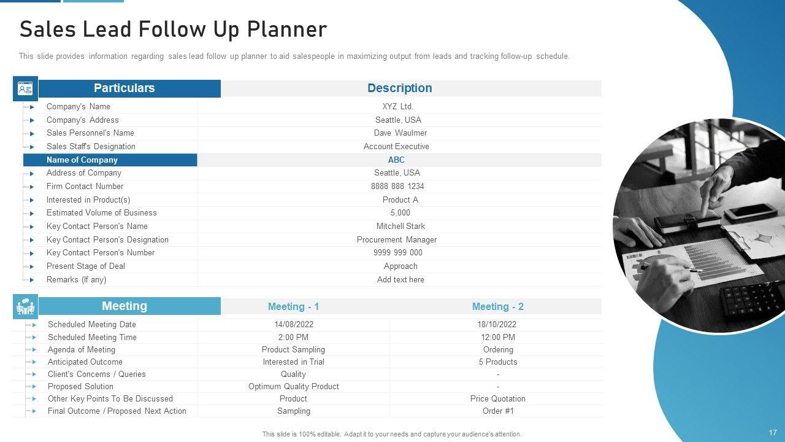Select the Meeting - 1 column header
This screenshot has height=442, width=785.
click(x=293, y=306)
